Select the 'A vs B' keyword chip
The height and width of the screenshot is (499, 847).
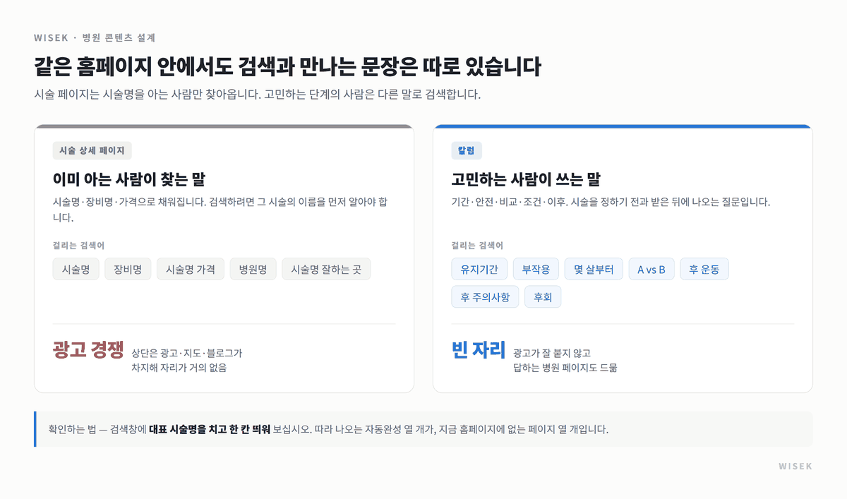[x=651, y=269]
